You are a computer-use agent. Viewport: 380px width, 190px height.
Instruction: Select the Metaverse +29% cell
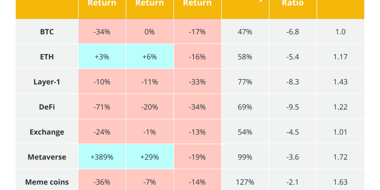[150, 157]
